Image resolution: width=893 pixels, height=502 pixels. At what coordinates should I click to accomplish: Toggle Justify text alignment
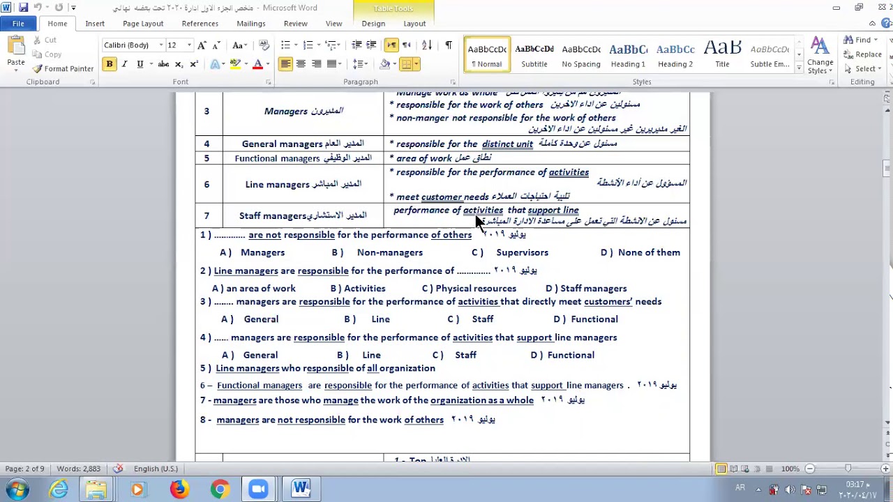[331, 64]
